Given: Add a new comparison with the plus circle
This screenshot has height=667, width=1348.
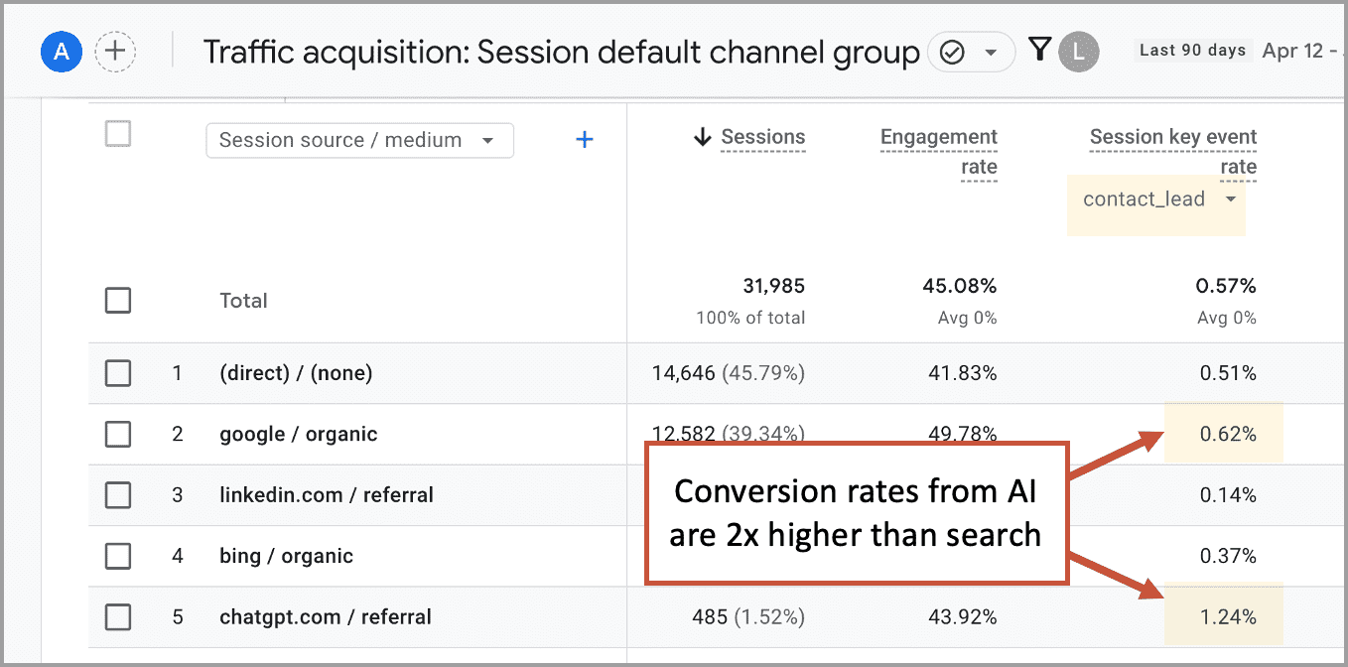Looking at the screenshot, I should click(x=115, y=52).
